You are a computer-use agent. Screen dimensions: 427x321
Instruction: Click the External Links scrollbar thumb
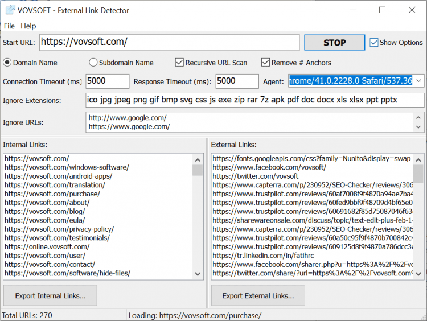418,174
